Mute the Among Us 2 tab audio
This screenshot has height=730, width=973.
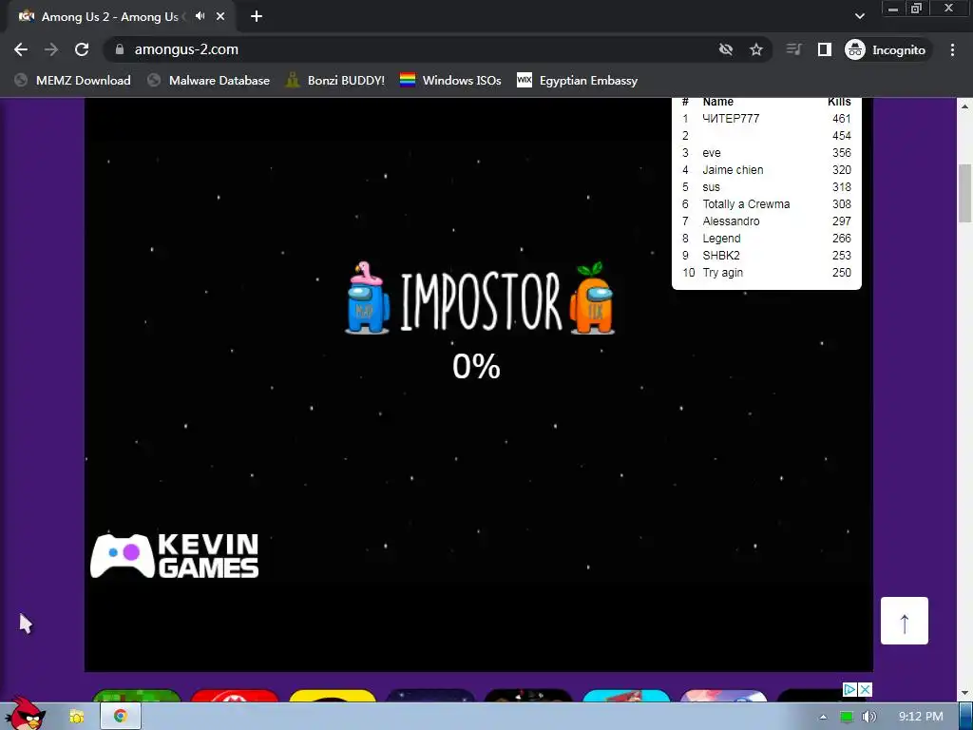[200, 16]
